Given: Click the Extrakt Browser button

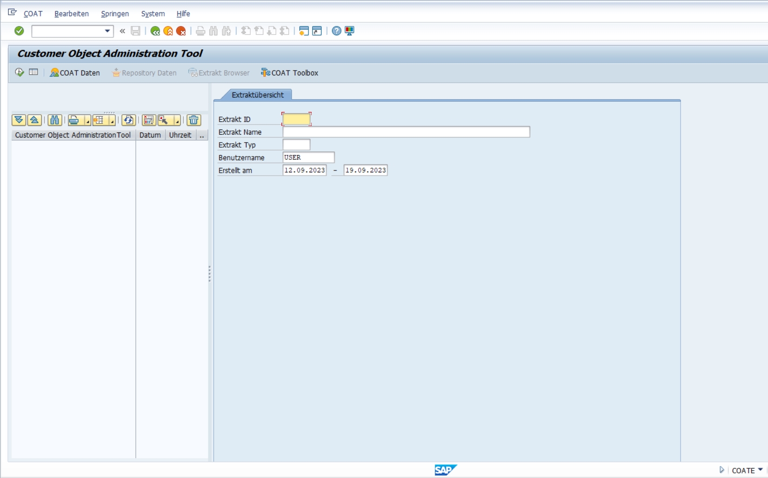Looking at the screenshot, I should (219, 73).
